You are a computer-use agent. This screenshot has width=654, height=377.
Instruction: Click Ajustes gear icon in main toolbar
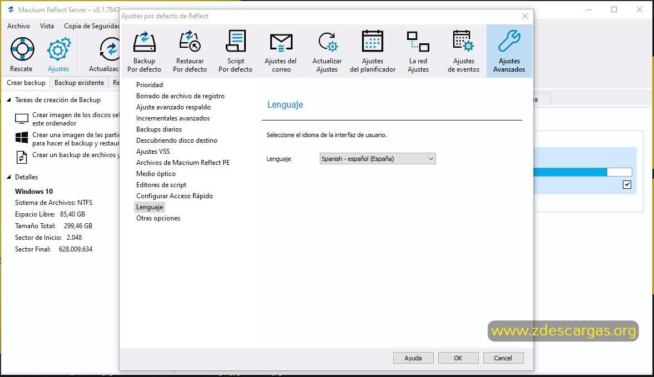coord(59,49)
